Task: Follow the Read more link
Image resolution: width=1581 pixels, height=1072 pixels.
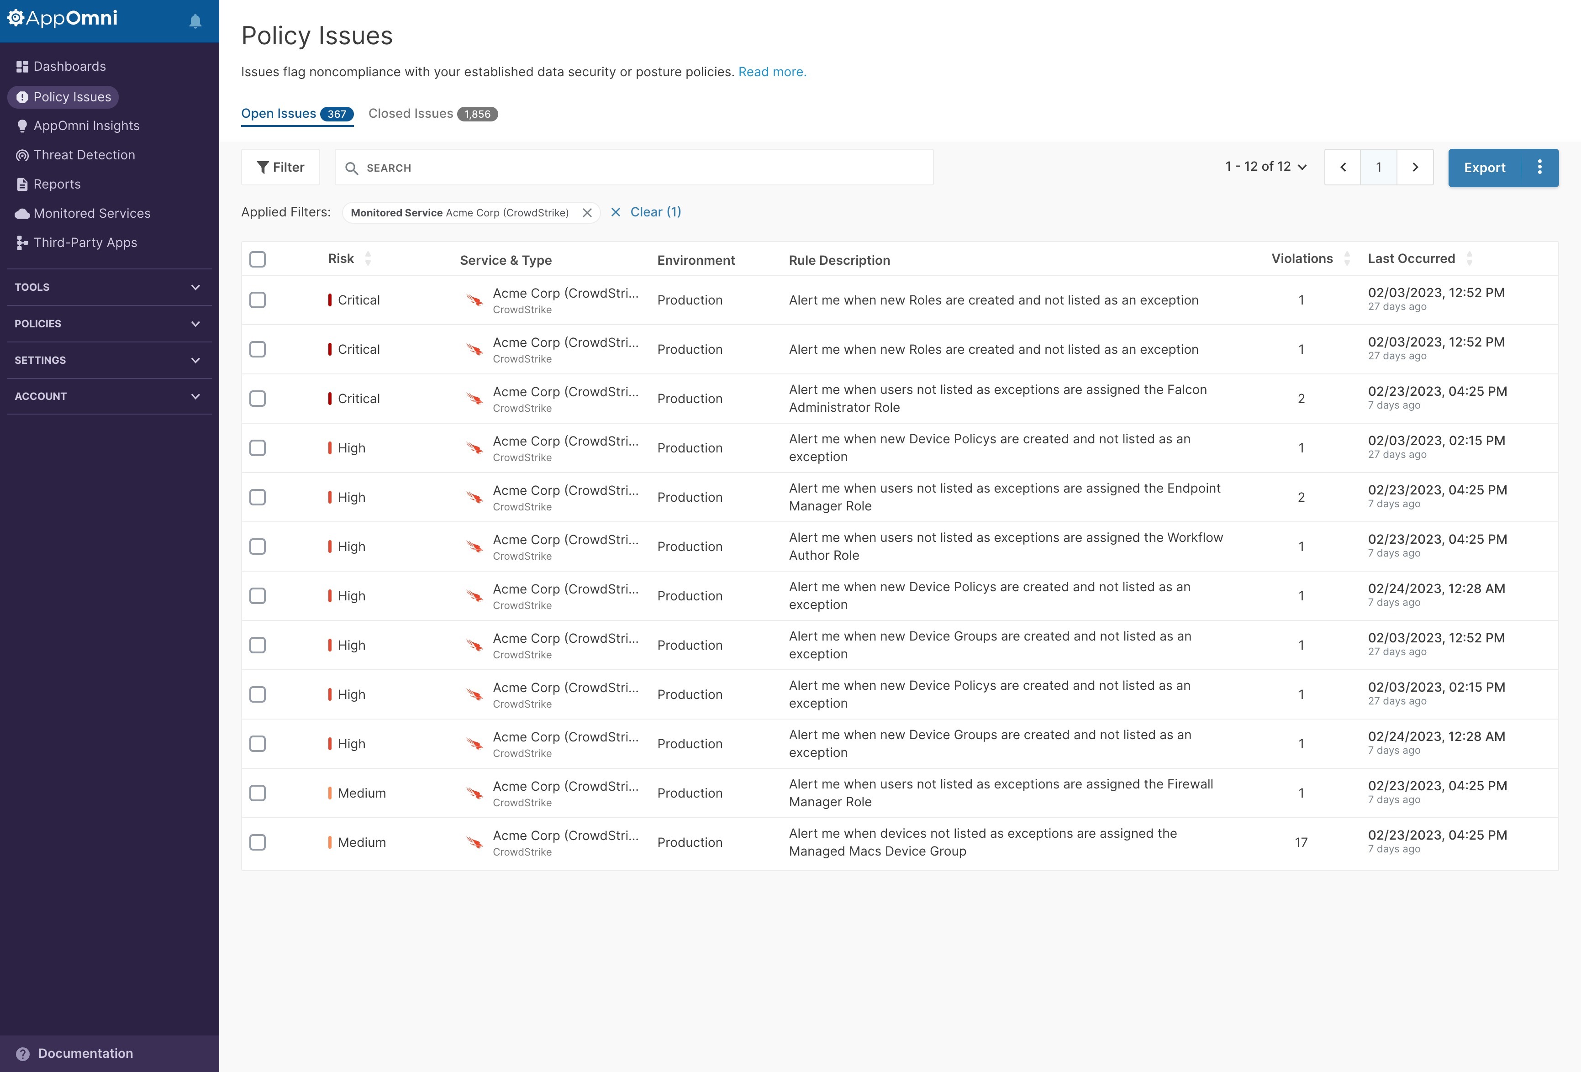Action: tap(772, 72)
